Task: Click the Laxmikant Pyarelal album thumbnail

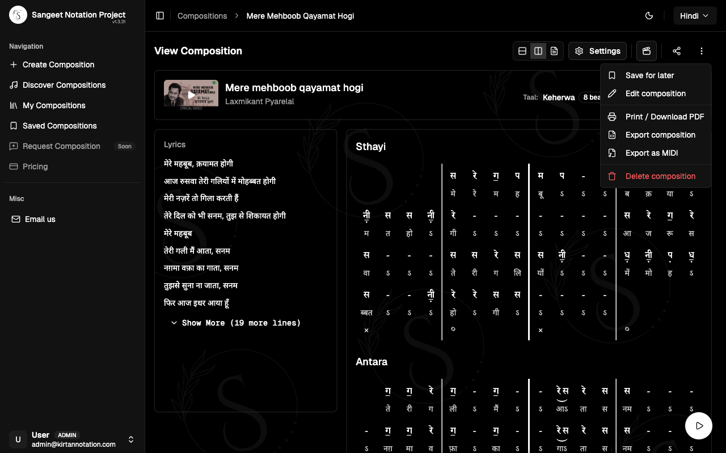Action: (191, 94)
